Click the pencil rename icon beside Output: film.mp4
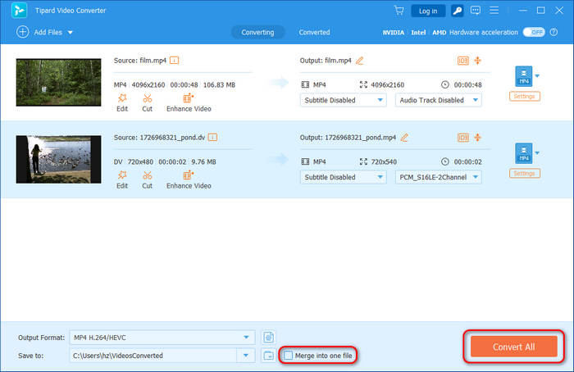This screenshot has width=574, height=372. (359, 61)
